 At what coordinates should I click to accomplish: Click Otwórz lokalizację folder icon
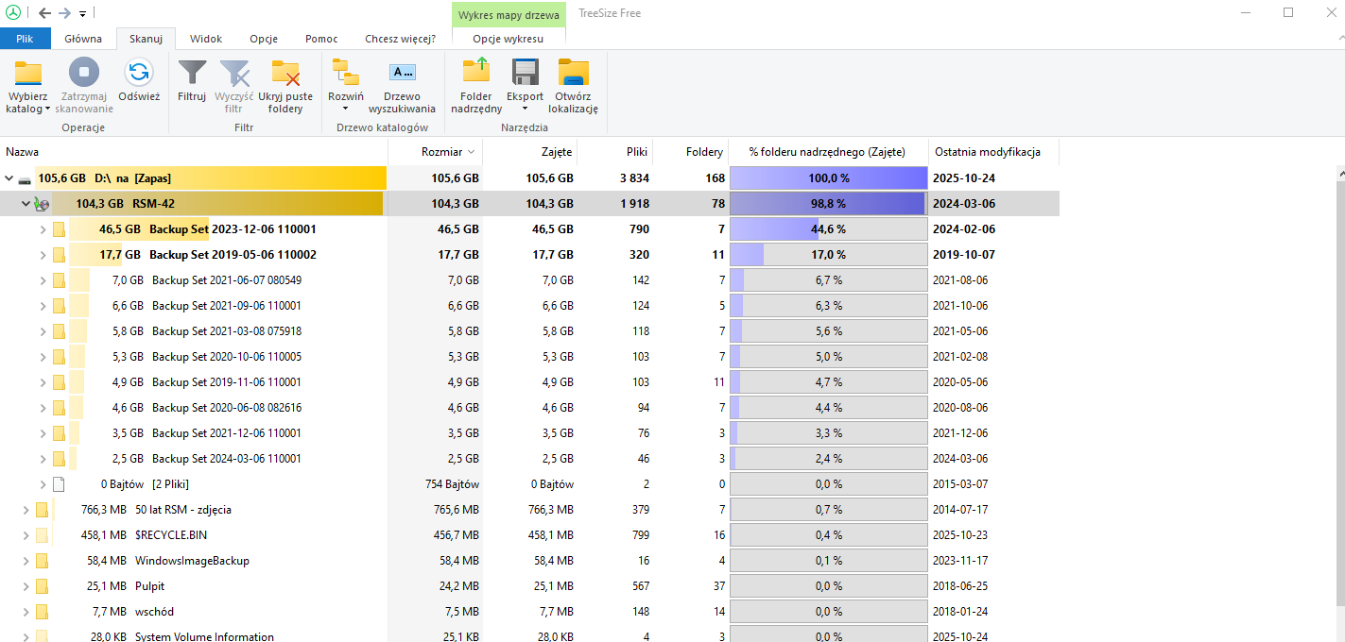tap(574, 73)
